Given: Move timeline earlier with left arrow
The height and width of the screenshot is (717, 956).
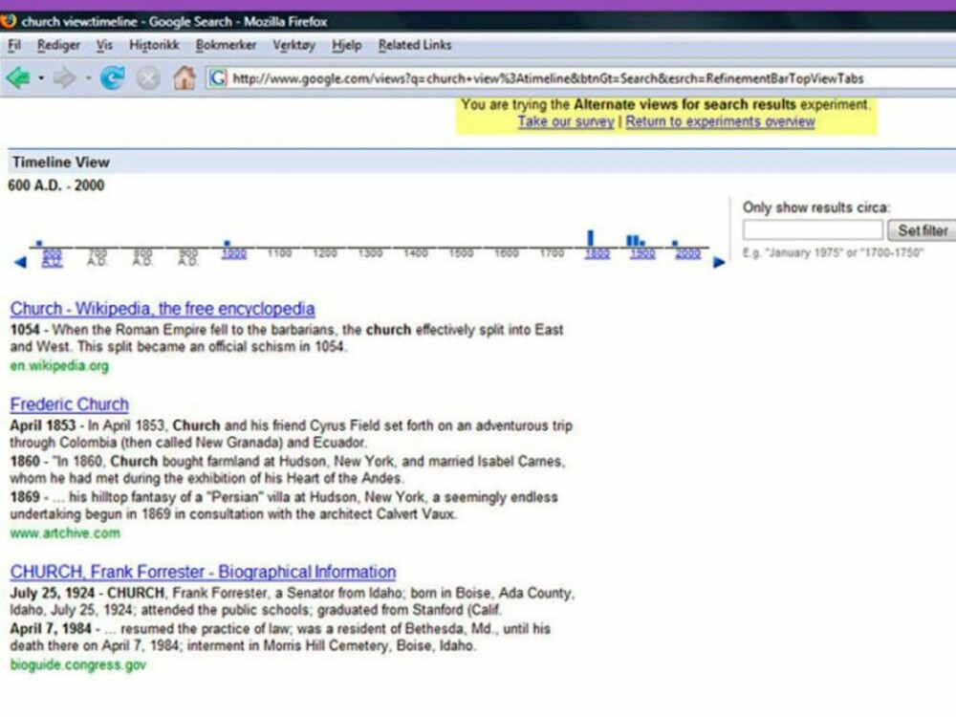Looking at the screenshot, I should [x=20, y=262].
